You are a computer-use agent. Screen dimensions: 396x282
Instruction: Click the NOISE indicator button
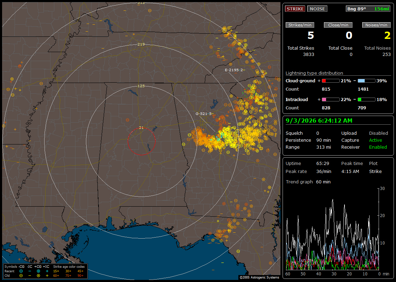pos(317,9)
